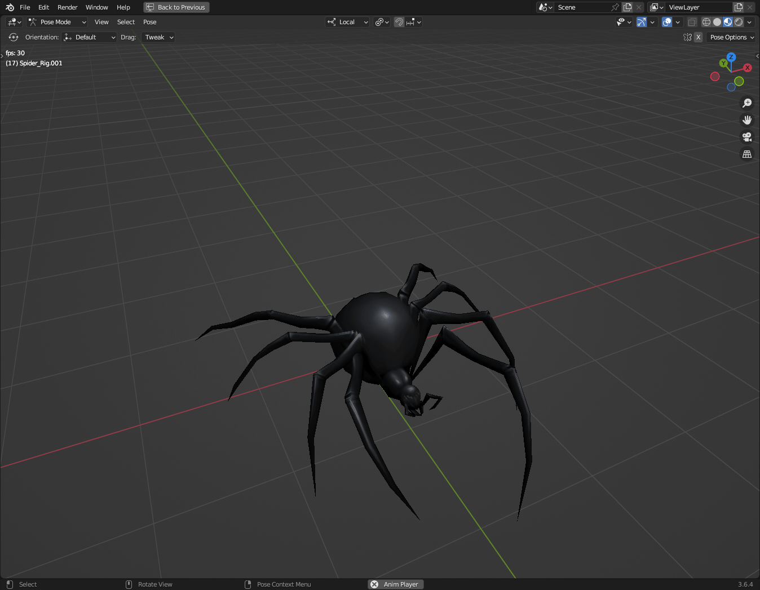Click the red X axis gizmo ball
The width and height of the screenshot is (760, 590).
click(x=748, y=68)
